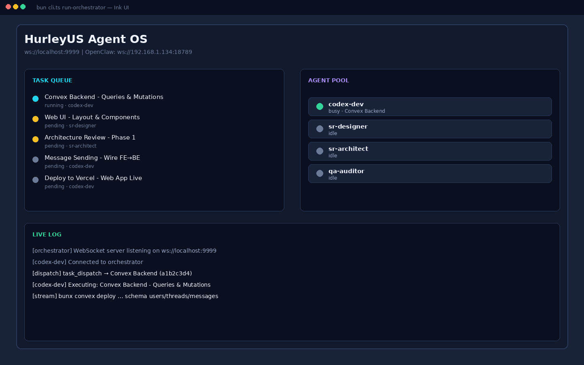Click the window title 'bun cli.ts run-orchestrator'

(83, 7)
